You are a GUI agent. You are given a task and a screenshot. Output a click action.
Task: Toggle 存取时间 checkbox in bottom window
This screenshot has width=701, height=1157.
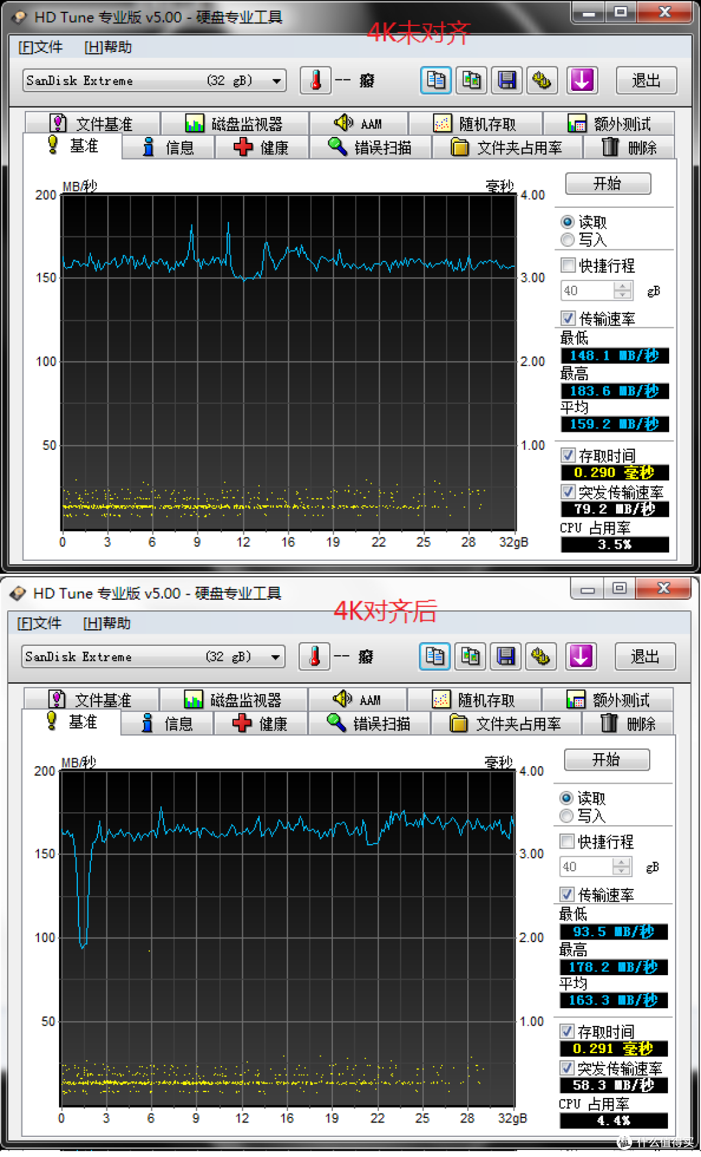567,1031
